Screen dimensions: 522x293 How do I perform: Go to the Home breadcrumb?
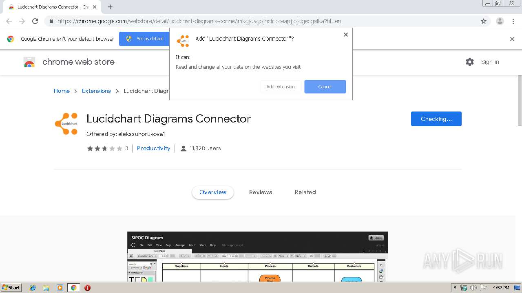pyautogui.click(x=62, y=91)
